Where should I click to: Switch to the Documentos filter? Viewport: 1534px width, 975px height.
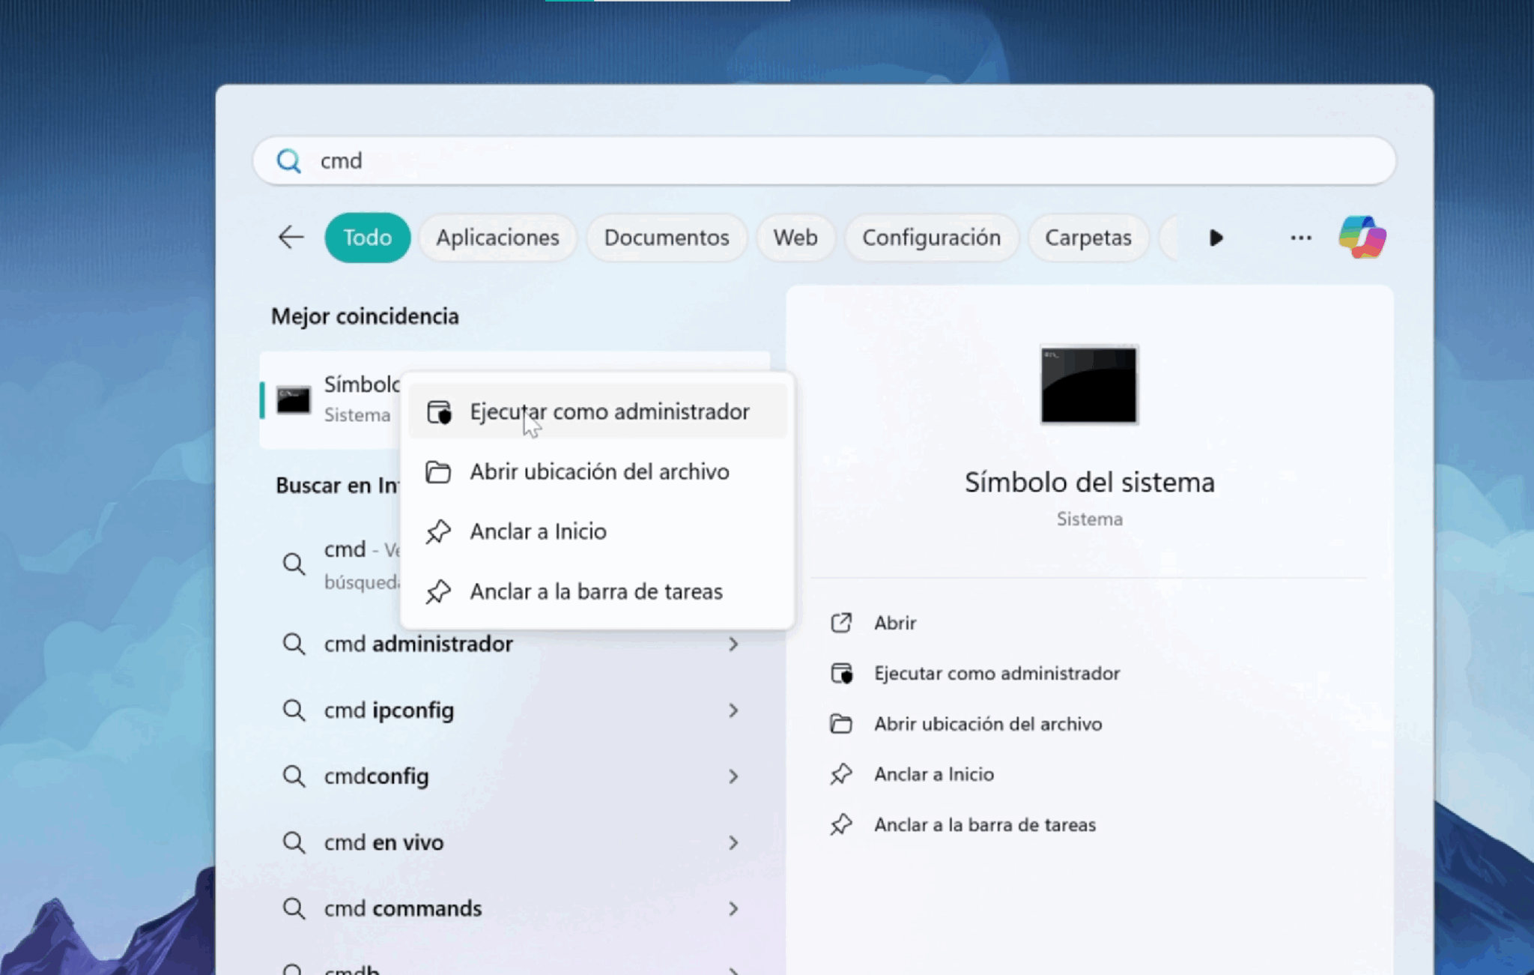pyautogui.click(x=666, y=238)
